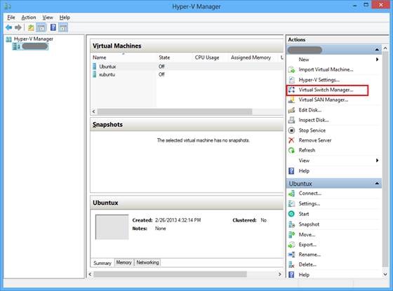This screenshot has height=291, width=393.
Task: Click the Virtual Machines list horizontal scrollbar
Action: [x=175, y=111]
